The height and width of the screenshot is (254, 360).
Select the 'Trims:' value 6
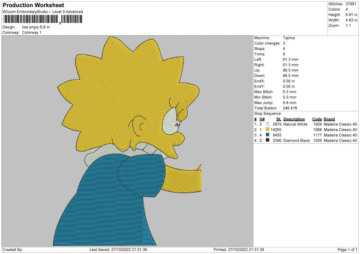(x=284, y=54)
